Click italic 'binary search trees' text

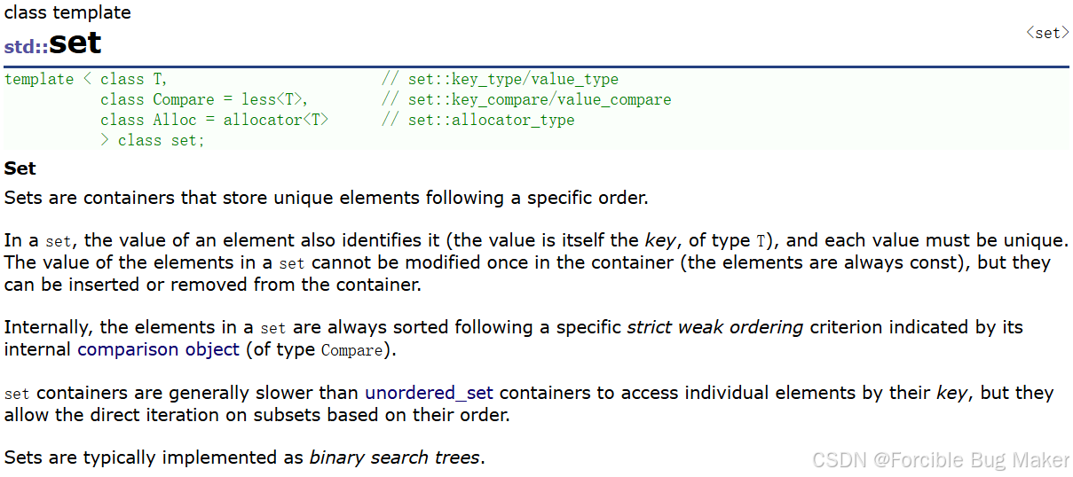[x=395, y=457]
